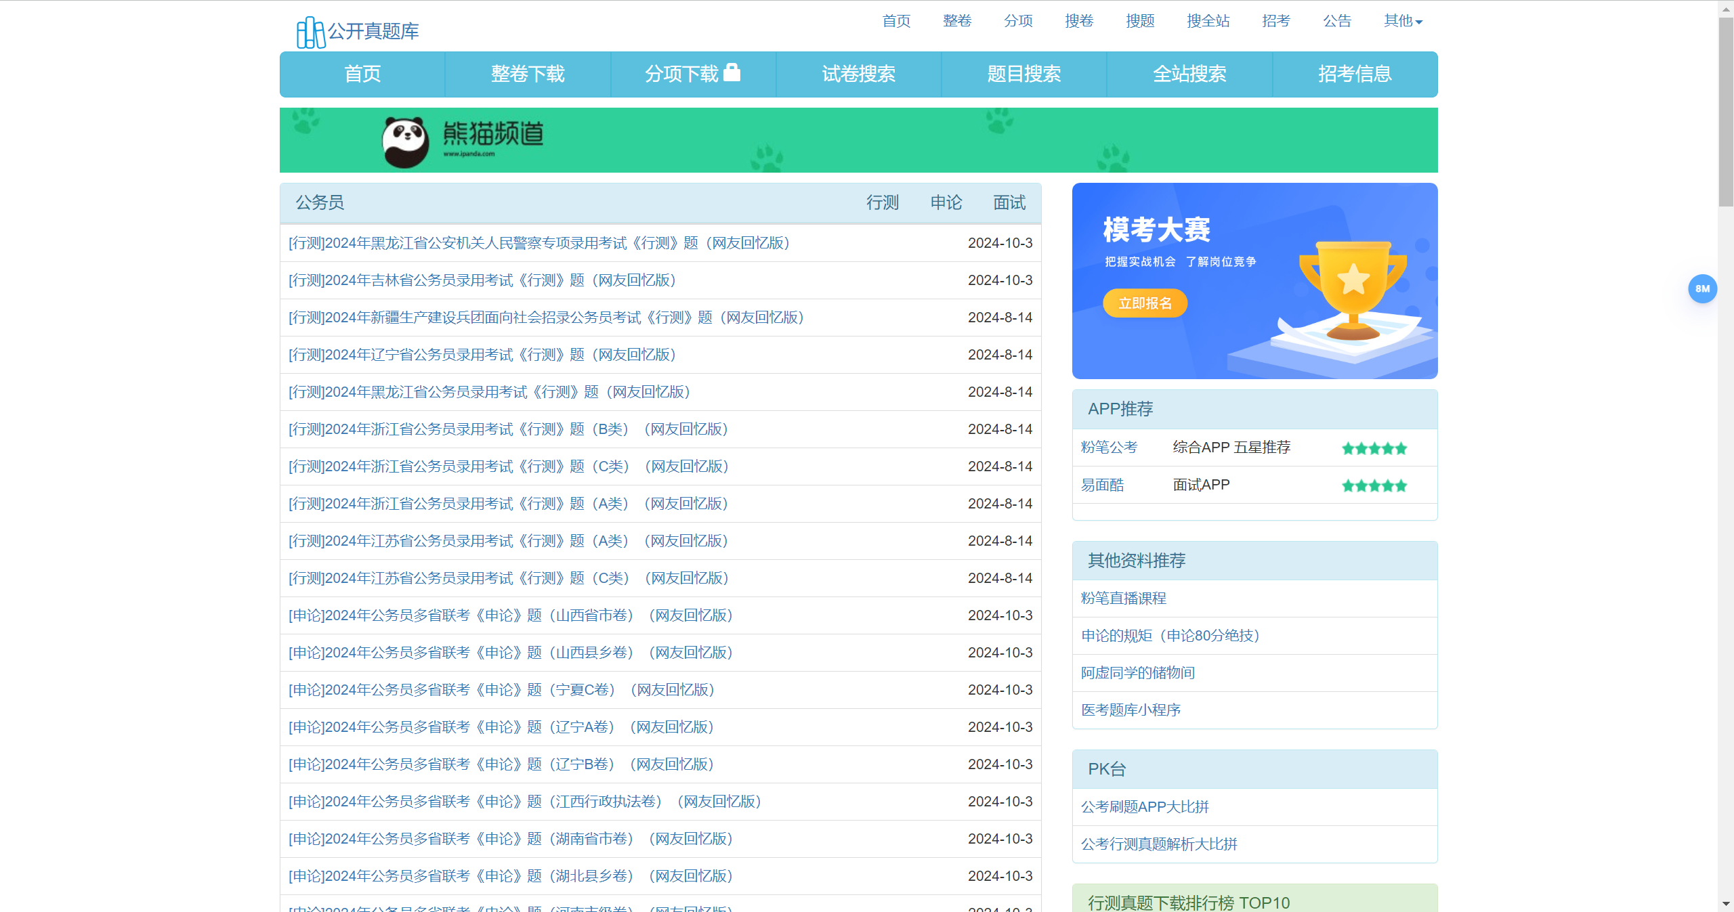Click the lock icon beside 分项下载
1734x912 pixels.
[732, 72]
